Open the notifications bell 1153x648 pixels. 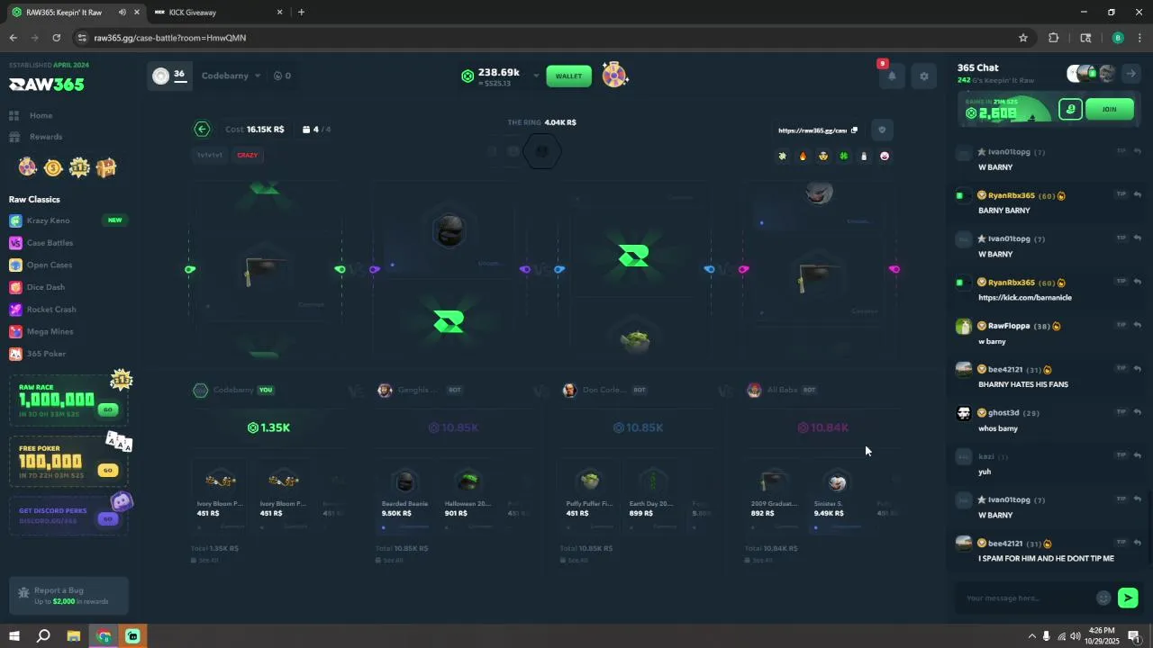(892, 76)
